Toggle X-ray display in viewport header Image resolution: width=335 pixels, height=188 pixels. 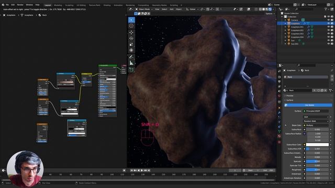click(x=256, y=9)
